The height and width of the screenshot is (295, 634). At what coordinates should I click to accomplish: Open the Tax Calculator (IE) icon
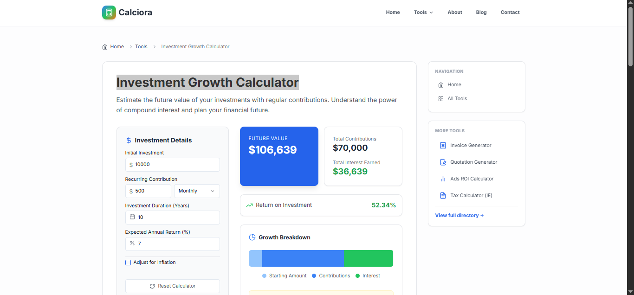(x=442, y=195)
